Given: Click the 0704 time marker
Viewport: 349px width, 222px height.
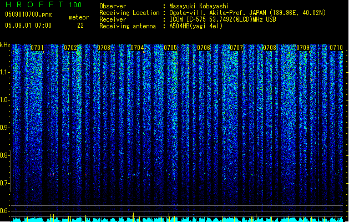Looking at the screenshot, I should 137,48.
